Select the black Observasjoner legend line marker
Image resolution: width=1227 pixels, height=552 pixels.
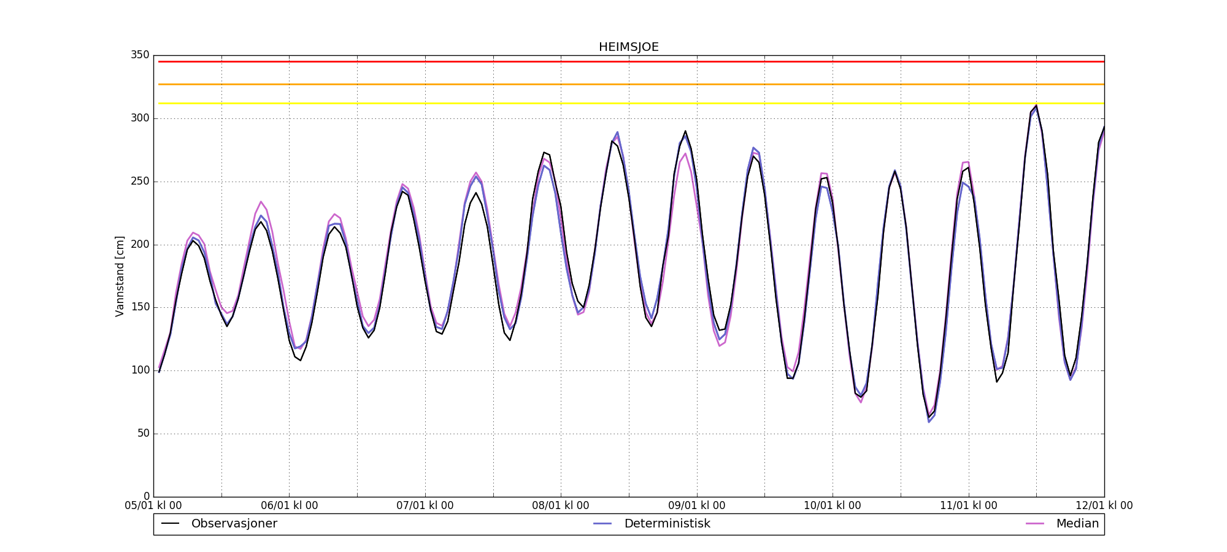tap(170, 524)
